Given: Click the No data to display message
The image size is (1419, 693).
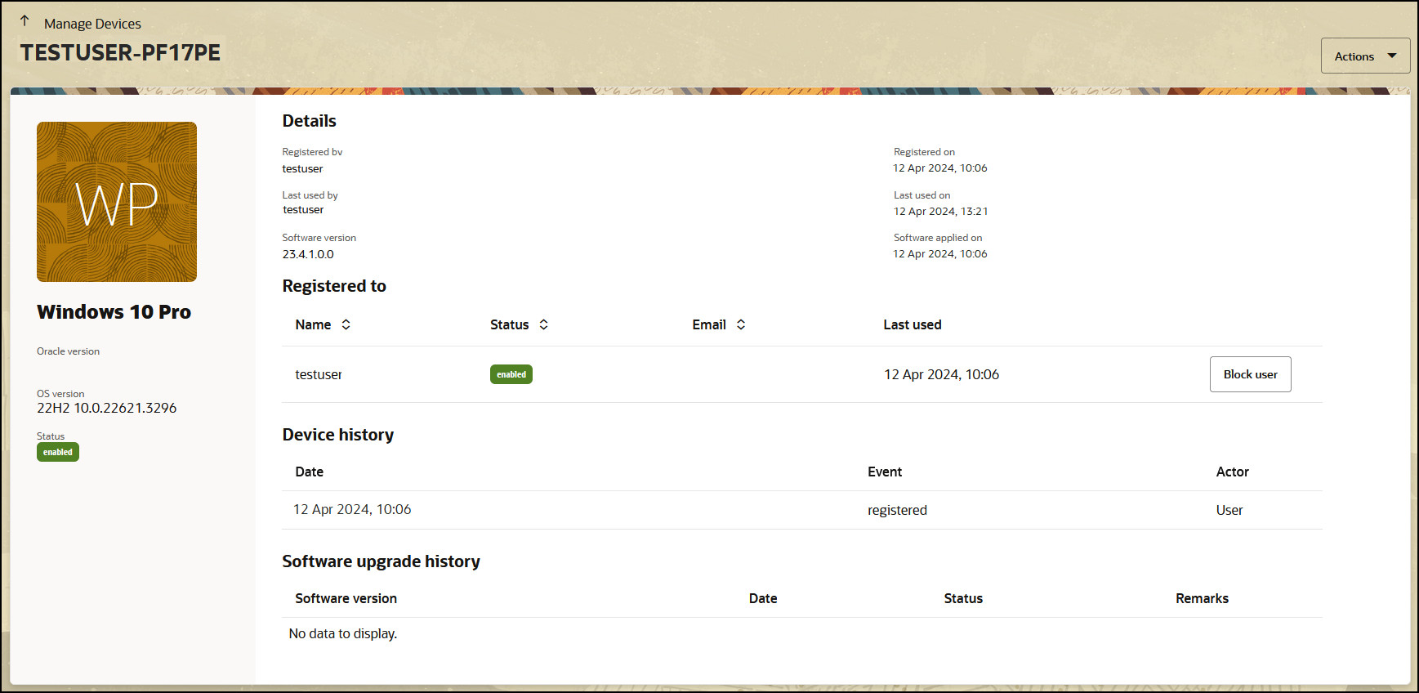Looking at the screenshot, I should pyautogui.click(x=342, y=633).
